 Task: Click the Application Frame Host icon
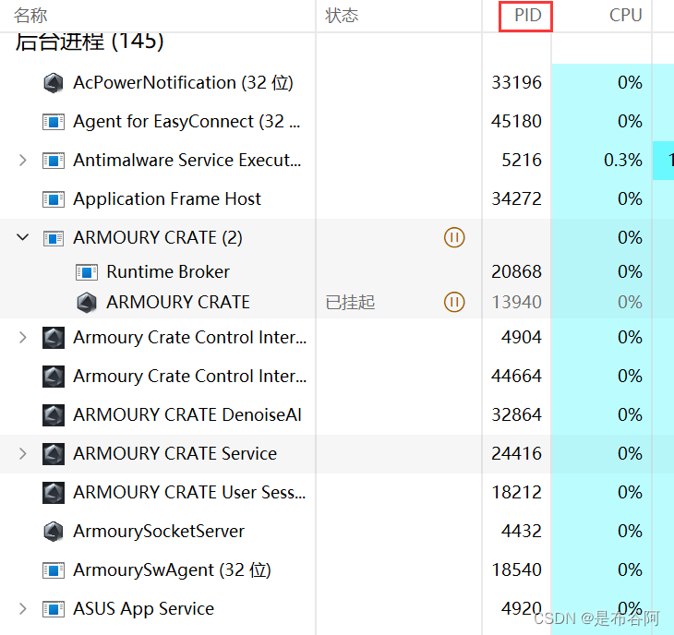coord(54,199)
